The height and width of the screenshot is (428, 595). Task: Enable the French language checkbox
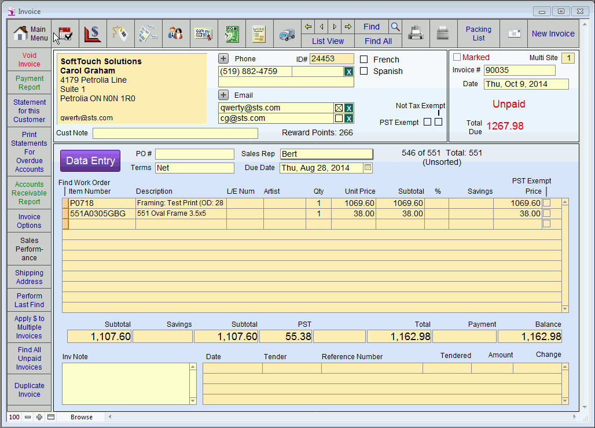pos(364,60)
